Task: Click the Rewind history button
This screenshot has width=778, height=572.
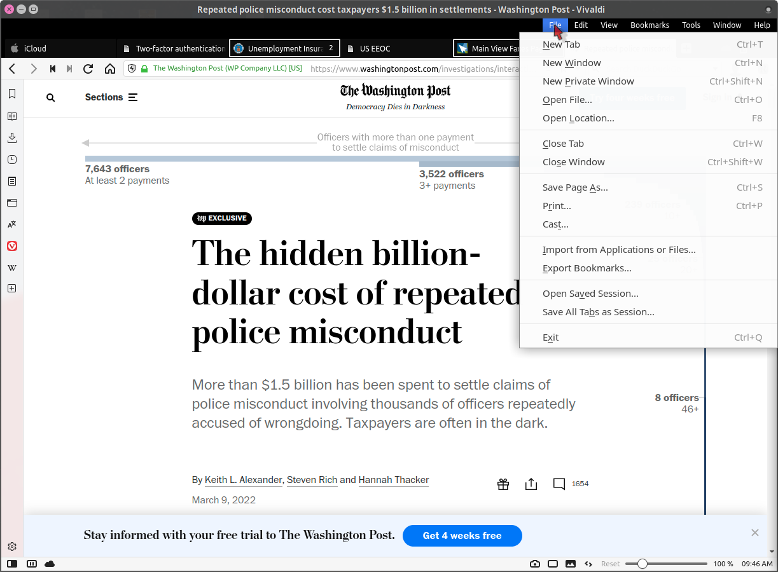Action: pos(53,69)
